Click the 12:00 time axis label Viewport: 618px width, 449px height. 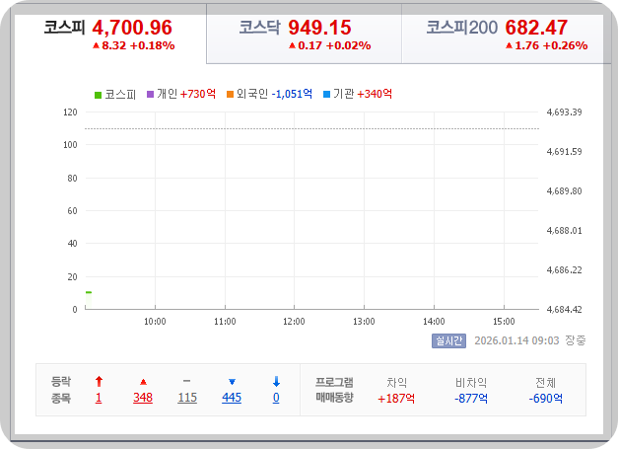294,322
